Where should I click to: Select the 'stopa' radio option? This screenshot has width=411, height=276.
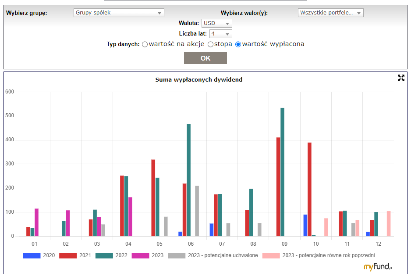pos(210,44)
